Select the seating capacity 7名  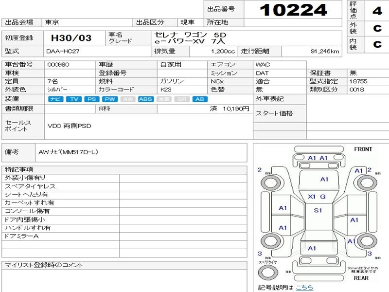tap(53, 81)
